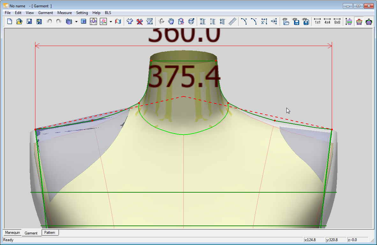The width and height of the screenshot is (377, 245).
Task: Click the blue shirt garment icon
Action: click(x=129, y=21)
